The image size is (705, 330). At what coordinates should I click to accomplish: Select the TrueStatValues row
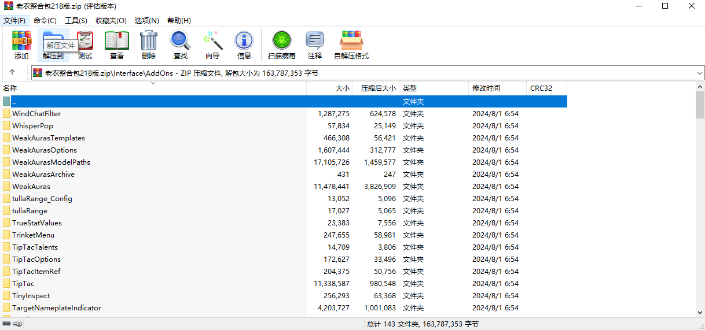click(x=284, y=223)
